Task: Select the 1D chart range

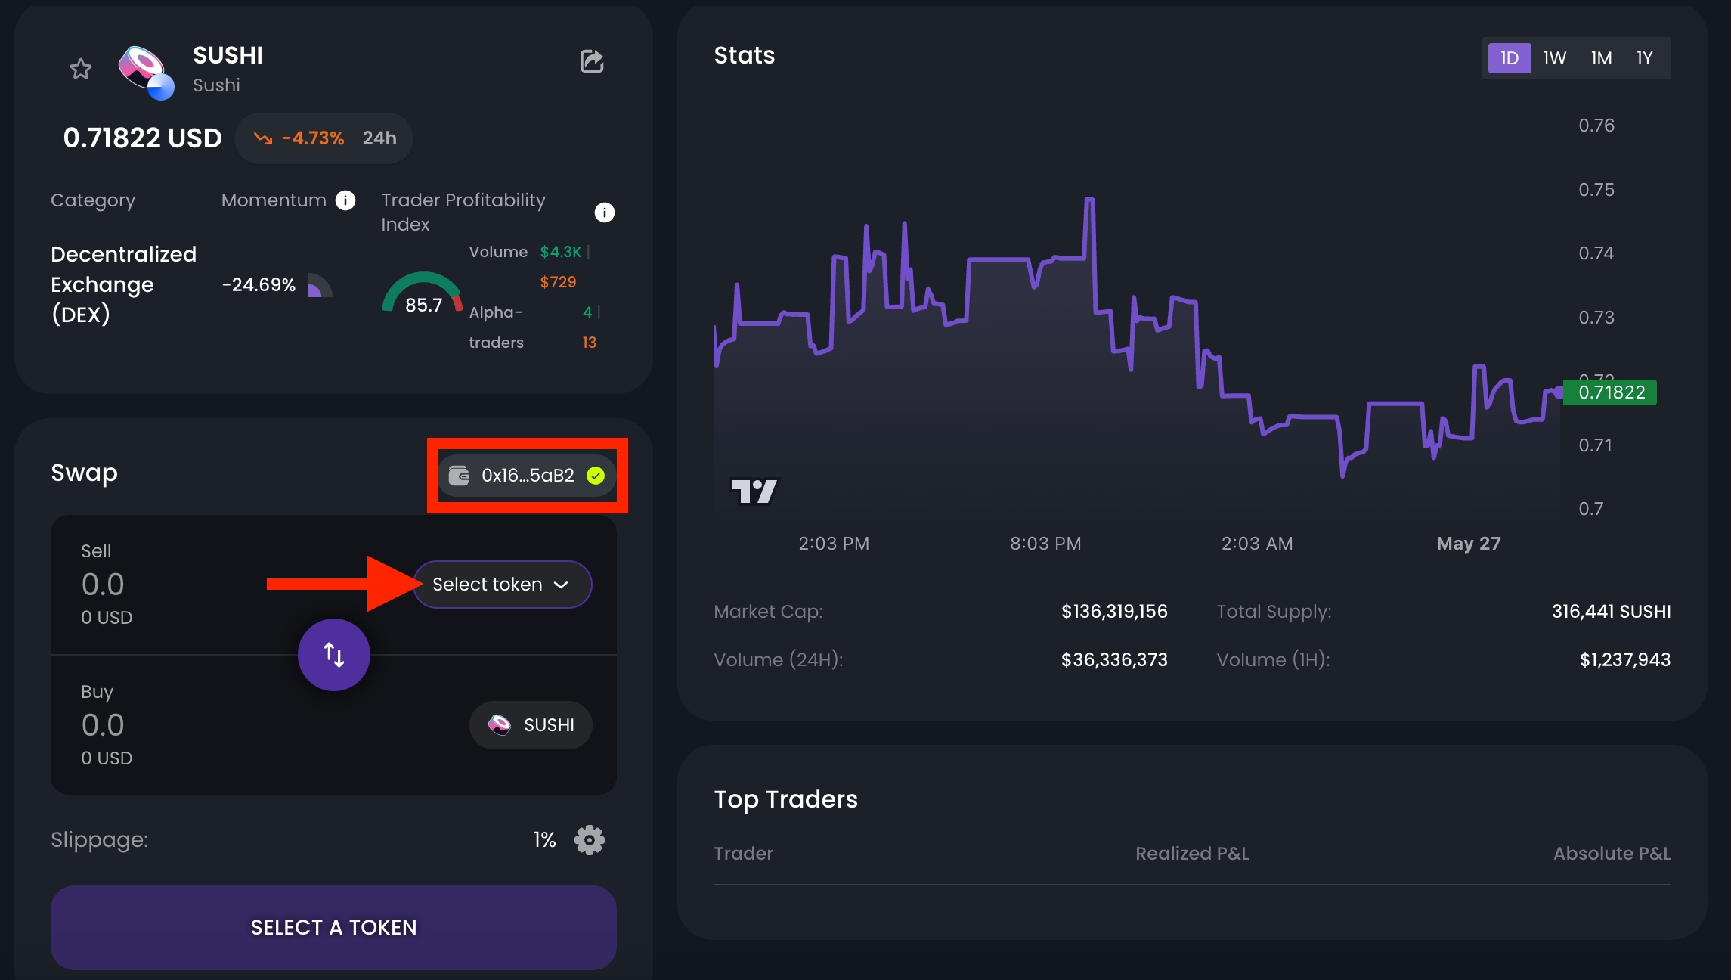Action: tap(1509, 58)
